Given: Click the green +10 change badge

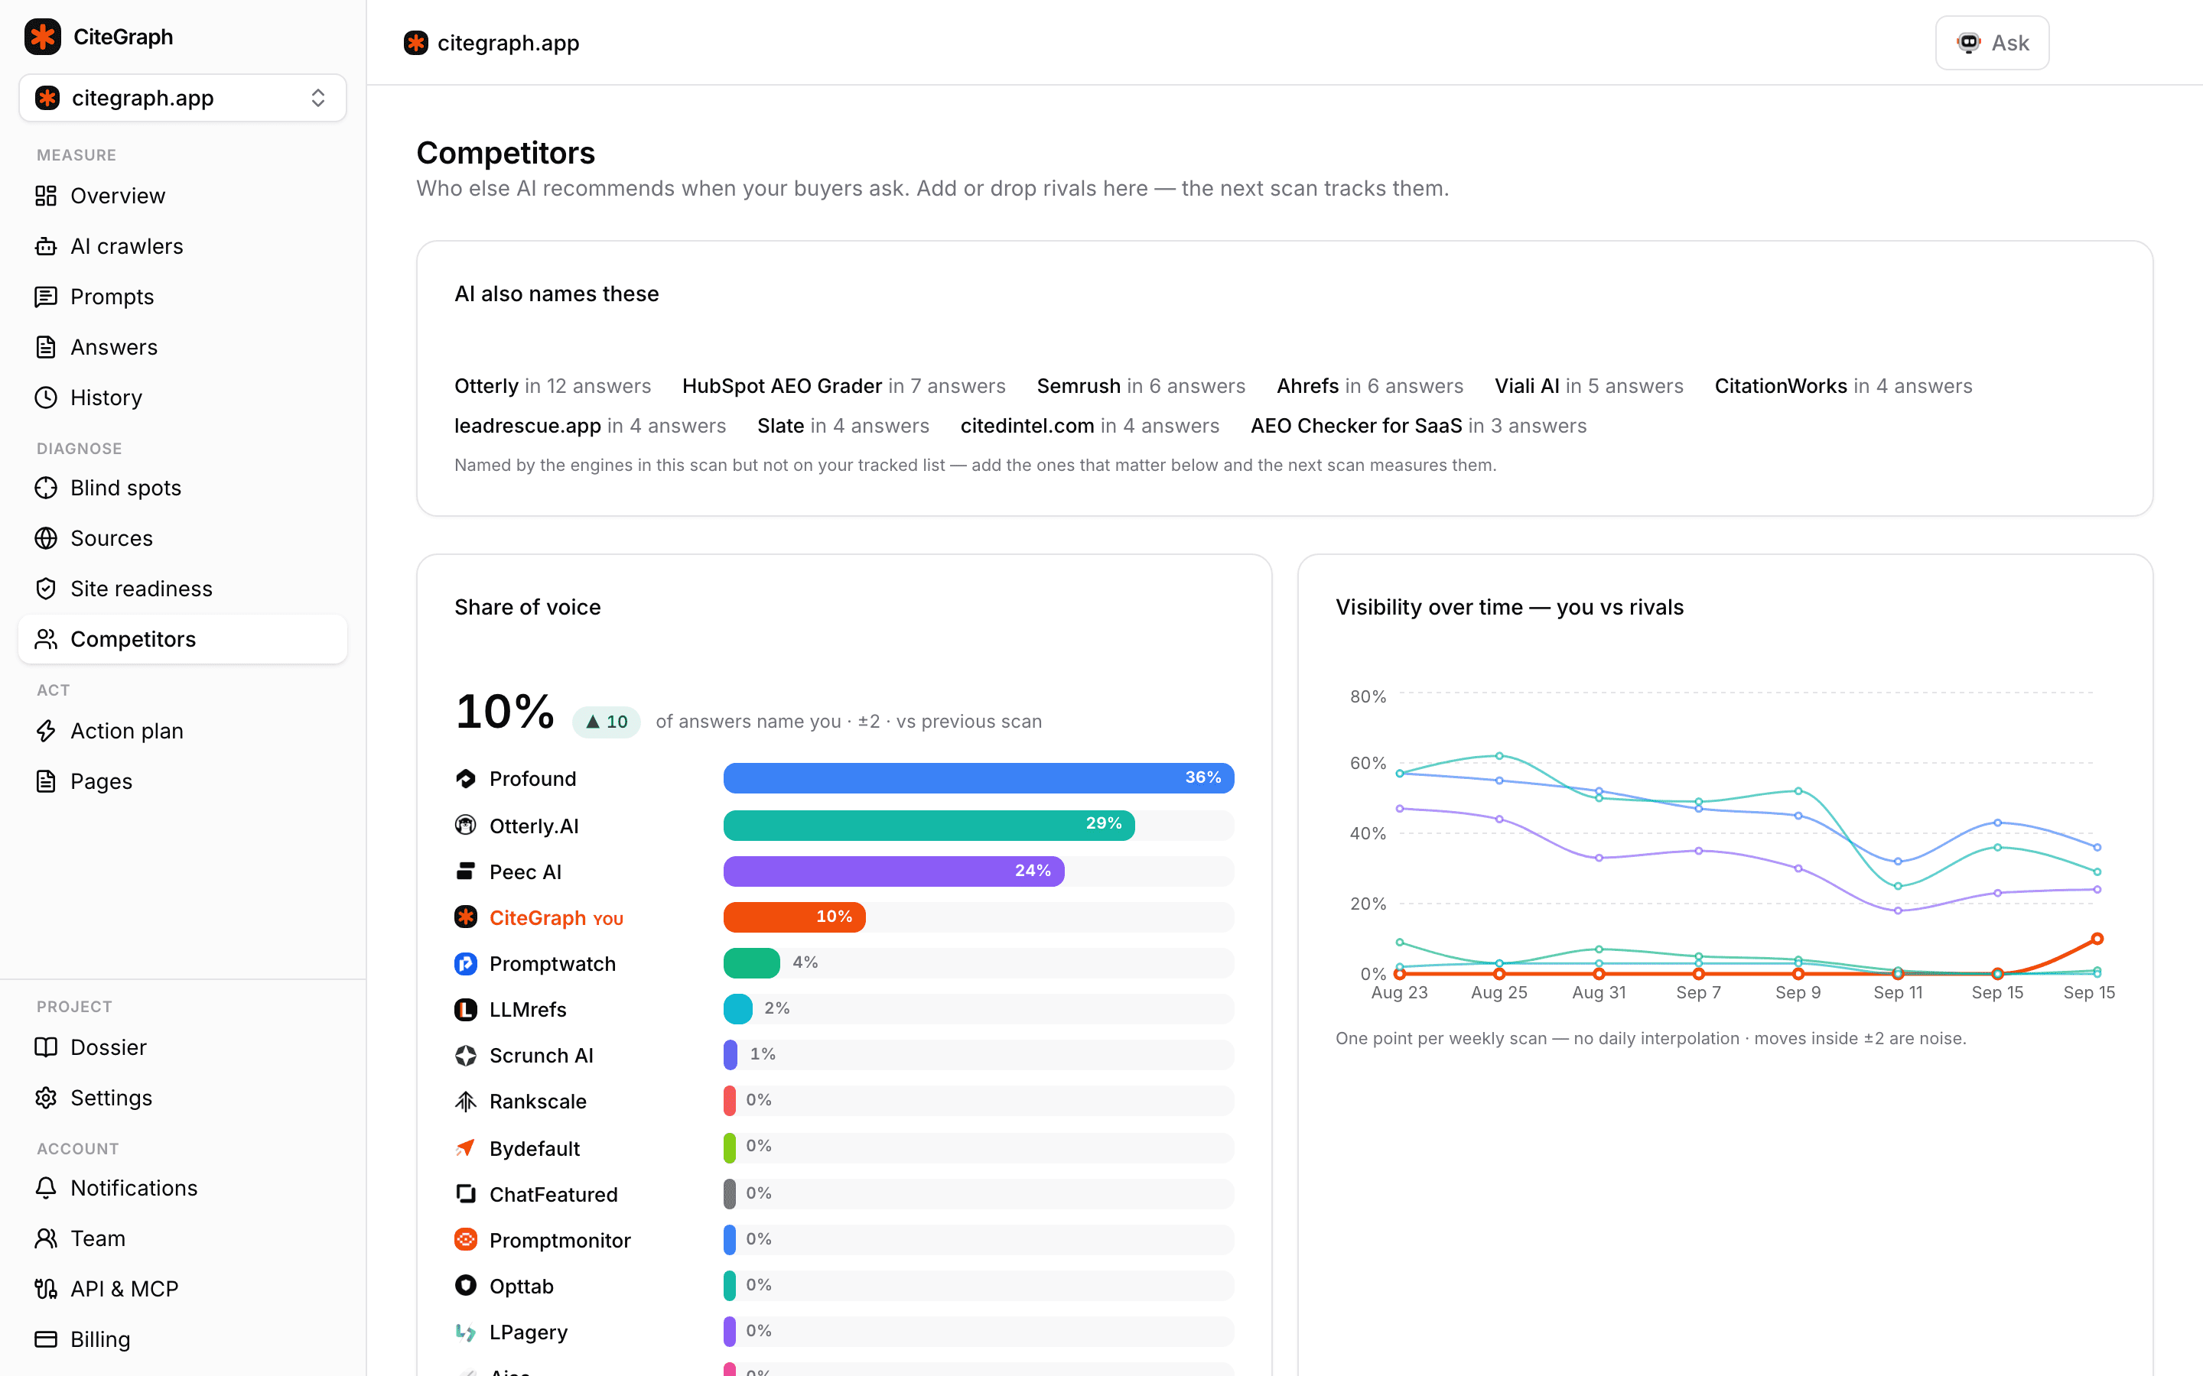Looking at the screenshot, I should (607, 722).
